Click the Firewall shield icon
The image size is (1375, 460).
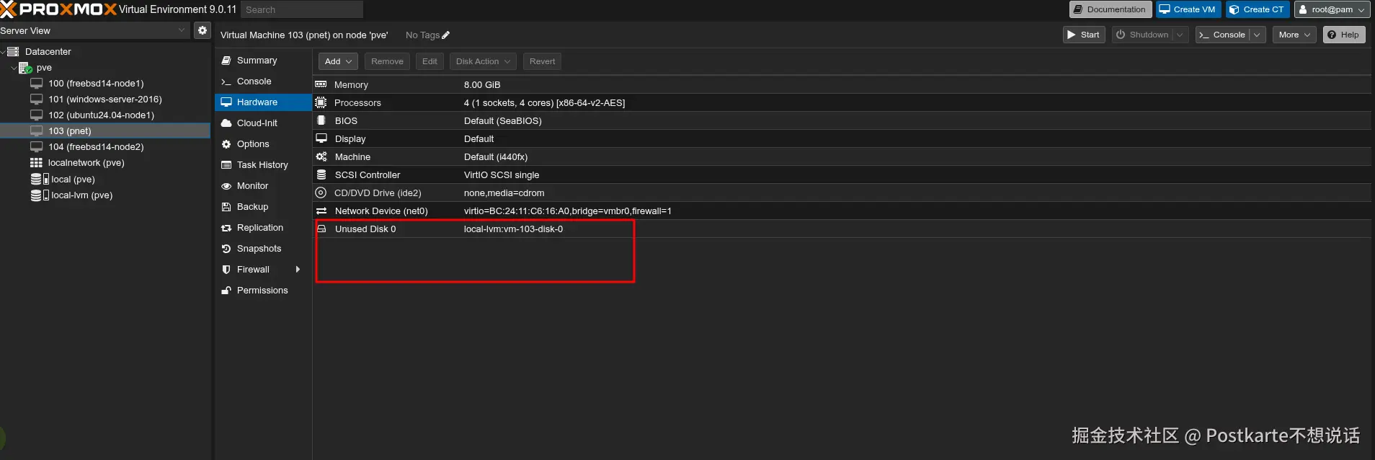(226, 270)
